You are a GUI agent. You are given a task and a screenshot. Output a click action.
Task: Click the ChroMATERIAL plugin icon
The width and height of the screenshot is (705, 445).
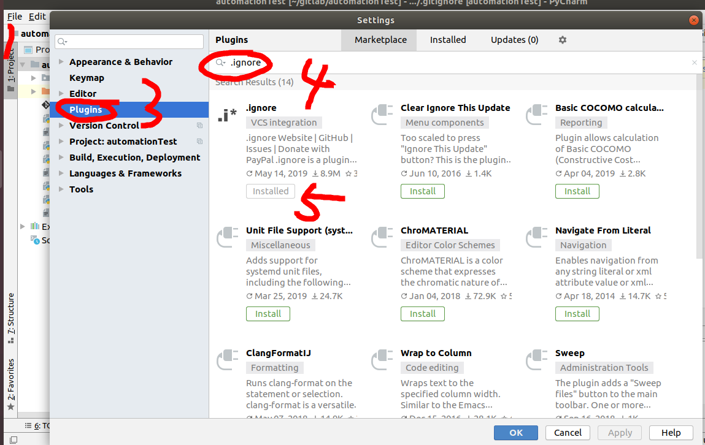coord(382,237)
